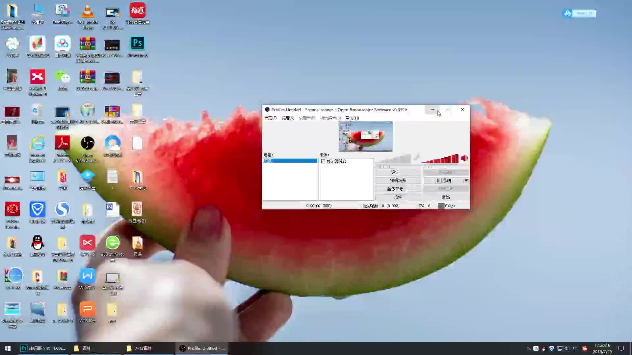Screen dimensions: 632x355
Task: Open the vip课程 folder icon
Action: pos(87,213)
